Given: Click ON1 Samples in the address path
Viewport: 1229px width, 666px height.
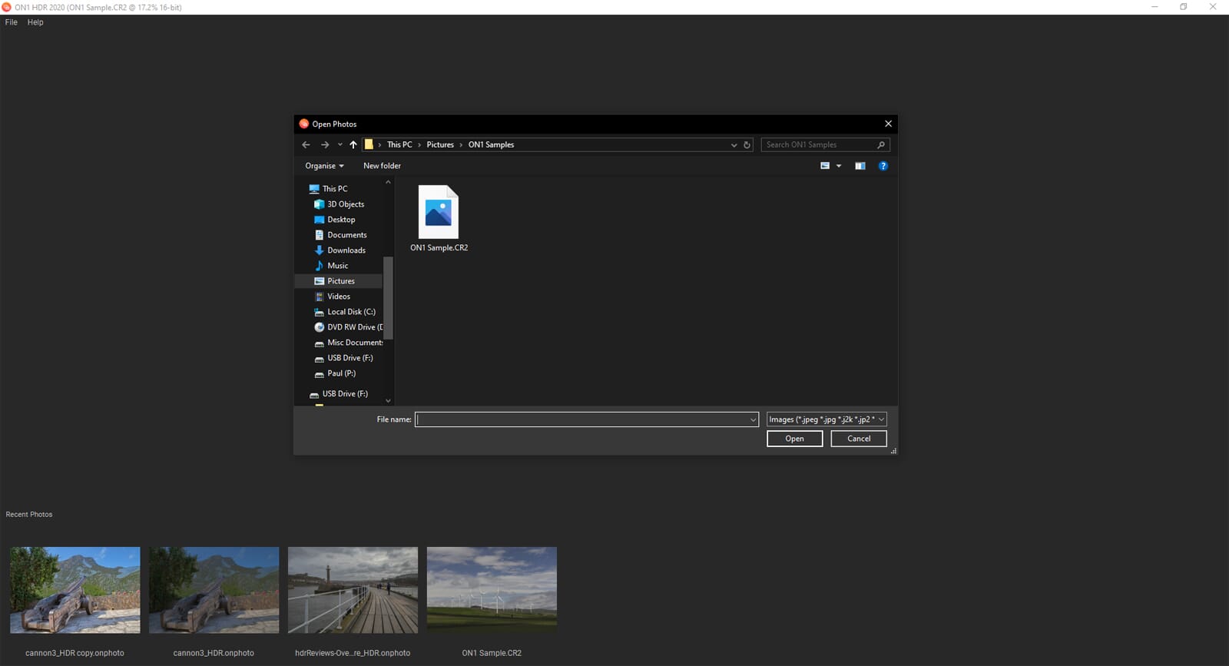Looking at the screenshot, I should [x=491, y=144].
